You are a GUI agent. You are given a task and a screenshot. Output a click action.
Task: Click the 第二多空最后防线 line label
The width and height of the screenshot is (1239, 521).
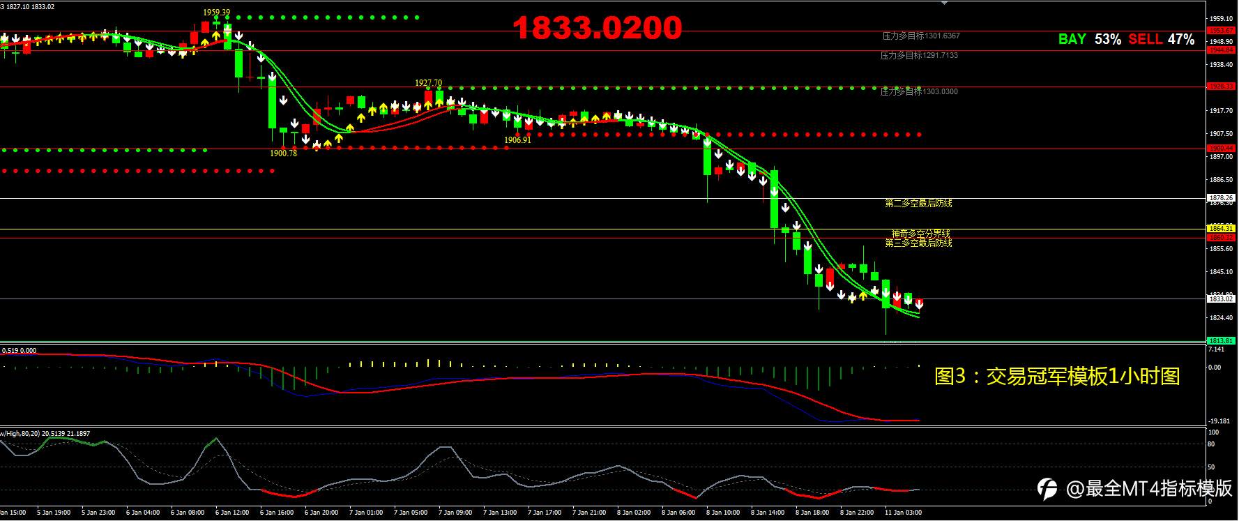[918, 203]
